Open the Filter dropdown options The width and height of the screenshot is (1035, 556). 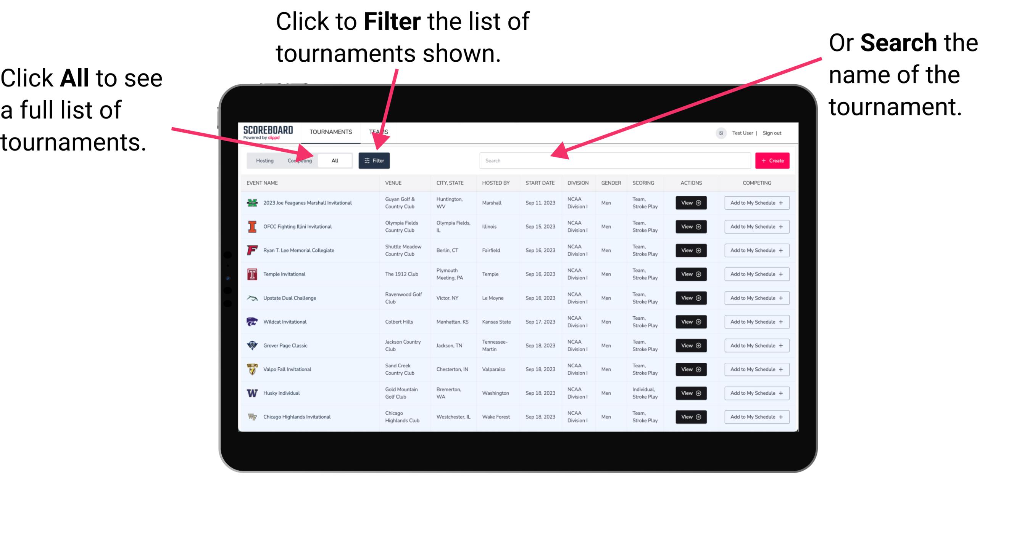[375, 160]
